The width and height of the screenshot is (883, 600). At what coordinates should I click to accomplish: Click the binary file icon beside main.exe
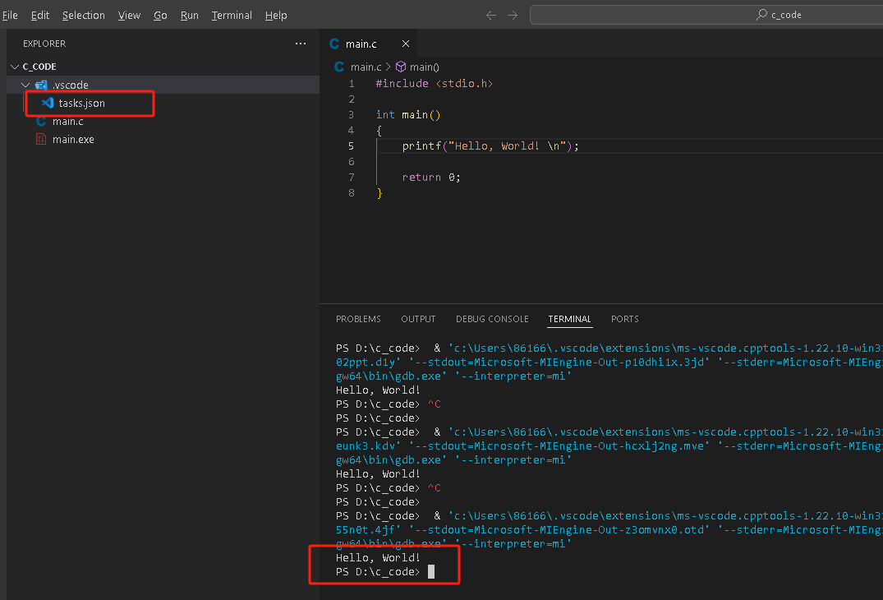[x=41, y=139]
